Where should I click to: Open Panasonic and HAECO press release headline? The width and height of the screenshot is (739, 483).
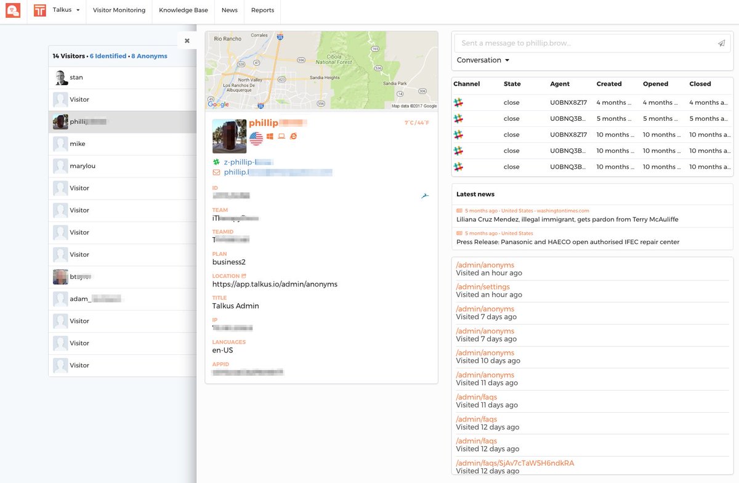pos(568,242)
